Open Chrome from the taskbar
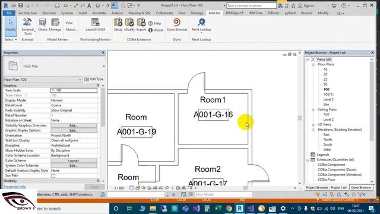 [229, 208]
